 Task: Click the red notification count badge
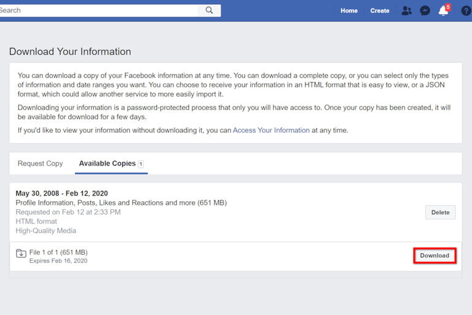(x=448, y=7)
